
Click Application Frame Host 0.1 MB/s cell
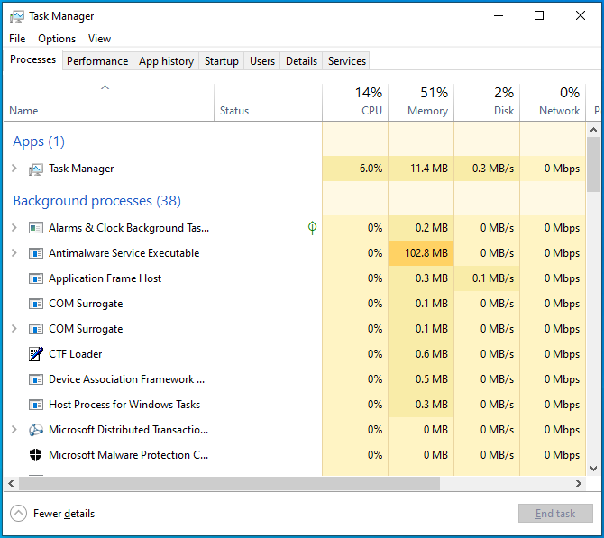click(x=487, y=278)
